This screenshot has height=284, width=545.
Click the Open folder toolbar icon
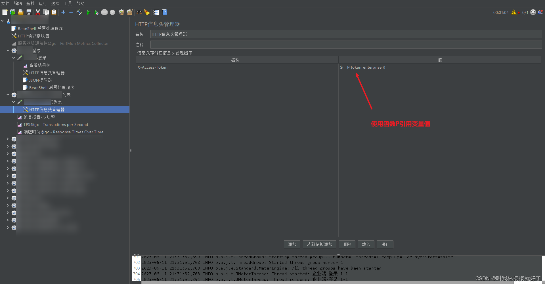pyautogui.click(x=20, y=12)
